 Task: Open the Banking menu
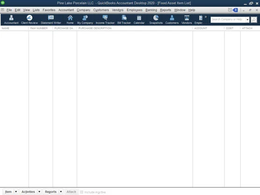tap(151, 10)
